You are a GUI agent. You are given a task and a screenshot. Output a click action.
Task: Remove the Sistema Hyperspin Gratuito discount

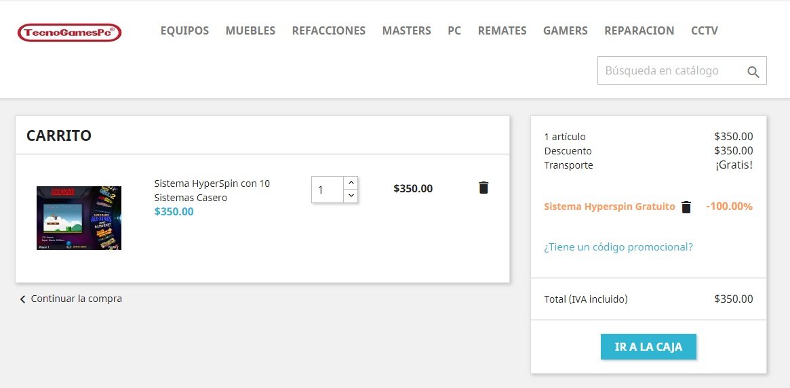(x=686, y=207)
